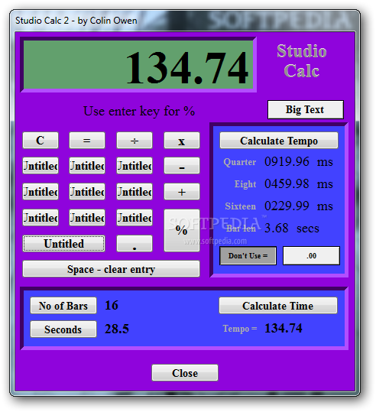
Task: Click the No of Bars button
Action: 63,306
